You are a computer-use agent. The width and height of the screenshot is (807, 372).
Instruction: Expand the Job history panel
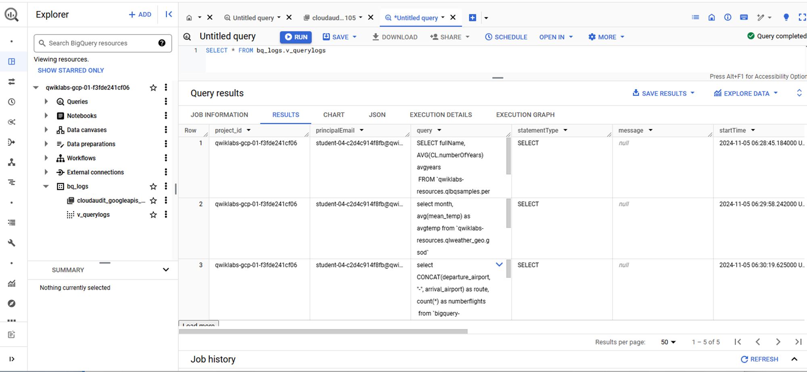[x=794, y=359]
